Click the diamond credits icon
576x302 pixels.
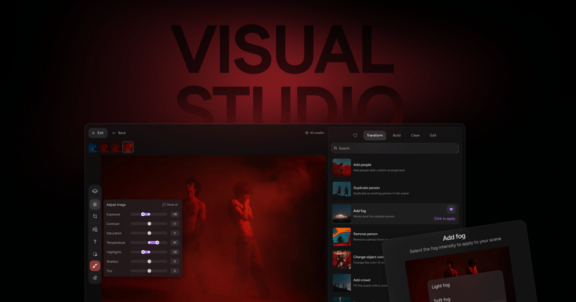(x=307, y=133)
